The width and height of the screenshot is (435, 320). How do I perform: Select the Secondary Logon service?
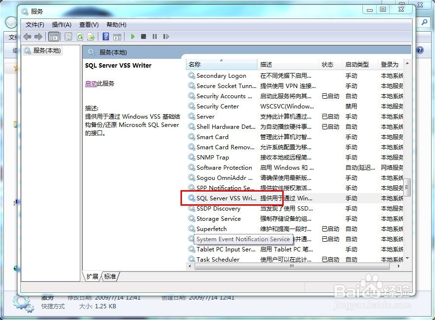click(295, 76)
